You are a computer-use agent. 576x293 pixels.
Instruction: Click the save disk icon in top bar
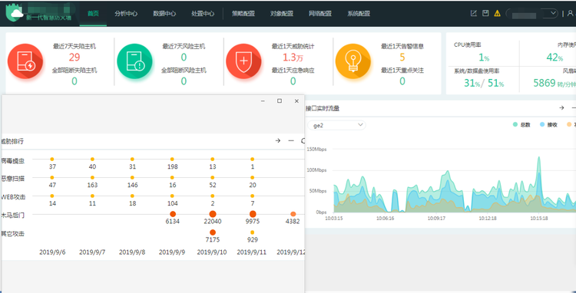point(485,13)
